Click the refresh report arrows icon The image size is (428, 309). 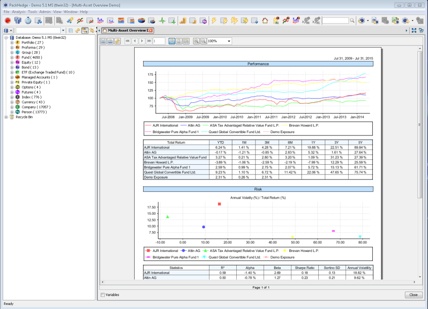click(x=117, y=41)
